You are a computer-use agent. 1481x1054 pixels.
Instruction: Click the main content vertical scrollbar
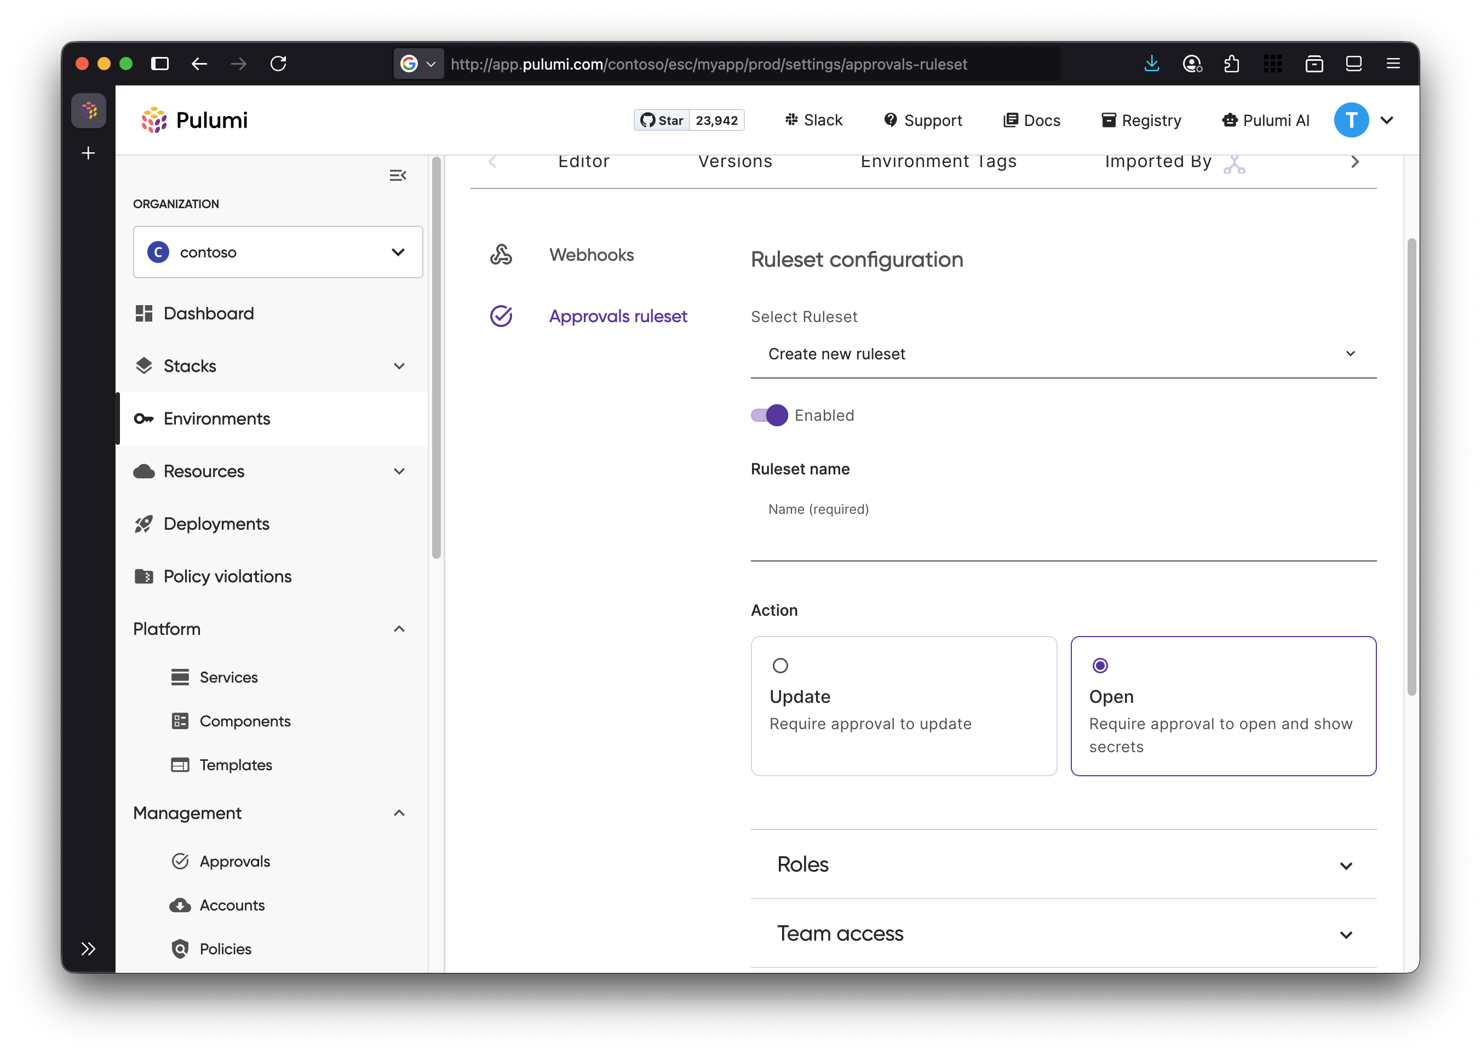click(x=1411, y=467)
